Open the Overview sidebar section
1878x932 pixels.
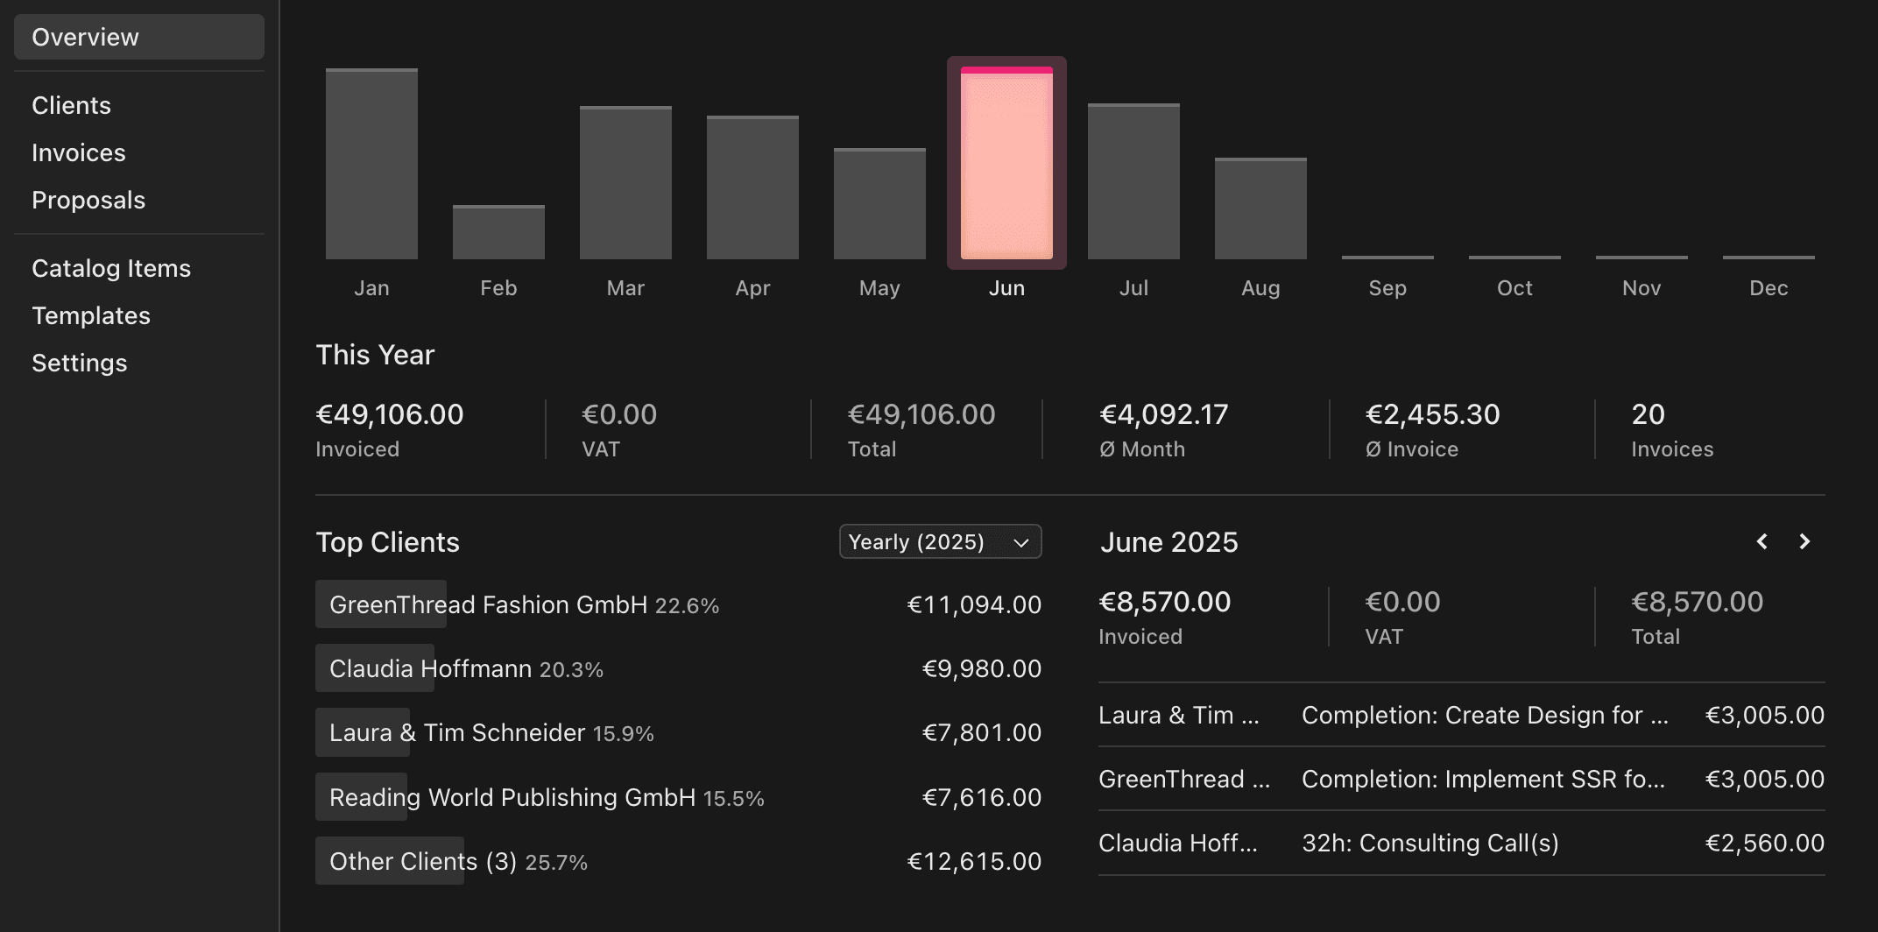point(138,37)
